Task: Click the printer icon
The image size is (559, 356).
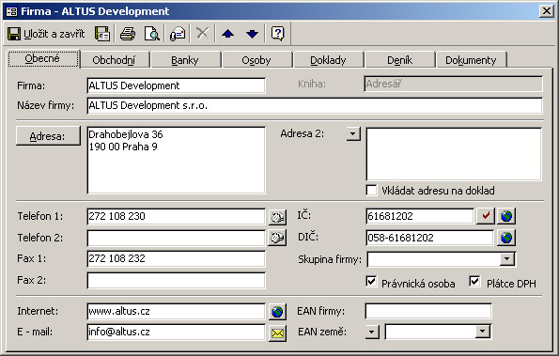Action: click(x=128, y=34)
